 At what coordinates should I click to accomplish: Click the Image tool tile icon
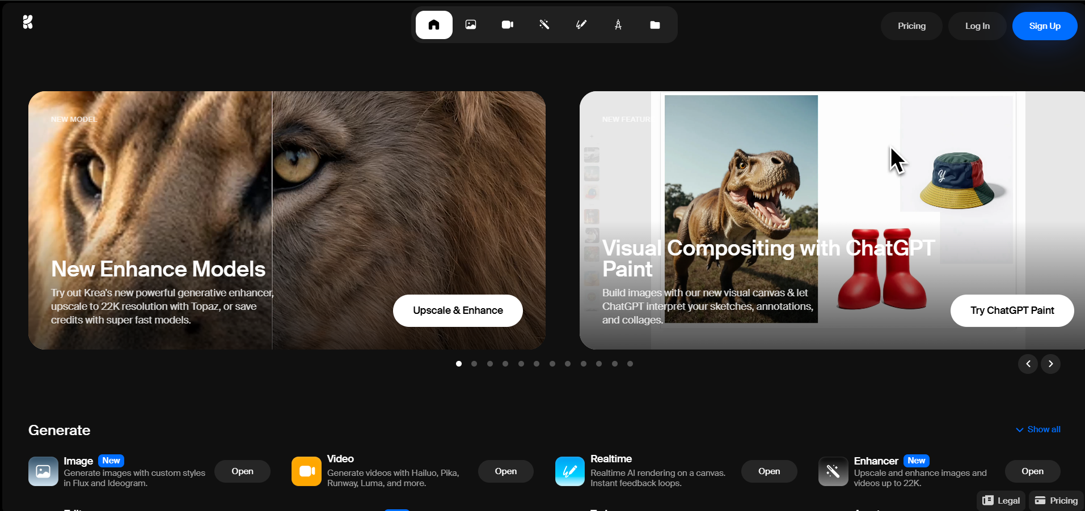pyautogui.click(x=43, y=471)
